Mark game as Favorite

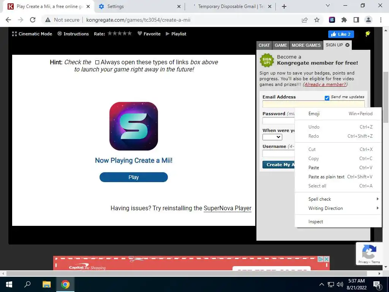tap(149, 33)
